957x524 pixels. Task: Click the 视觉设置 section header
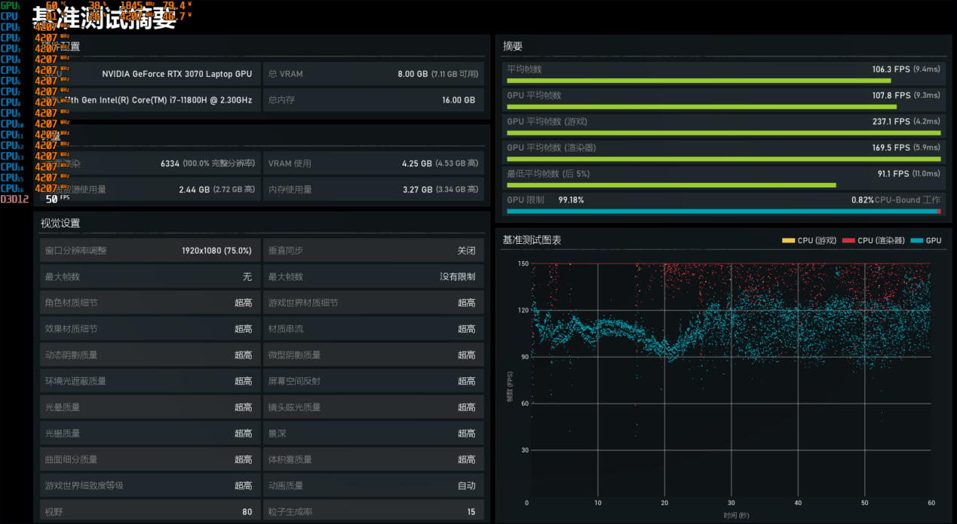coord(60,224)
